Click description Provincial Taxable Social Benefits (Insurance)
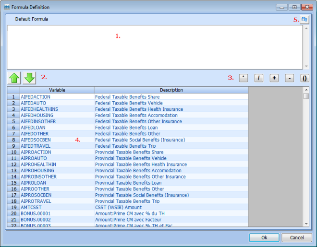This screenshot has height=247, width=317. (142, 195)
